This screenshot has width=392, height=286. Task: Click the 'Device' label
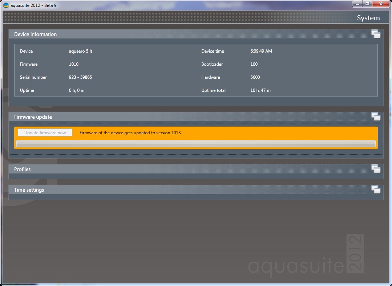pos(26,51)
